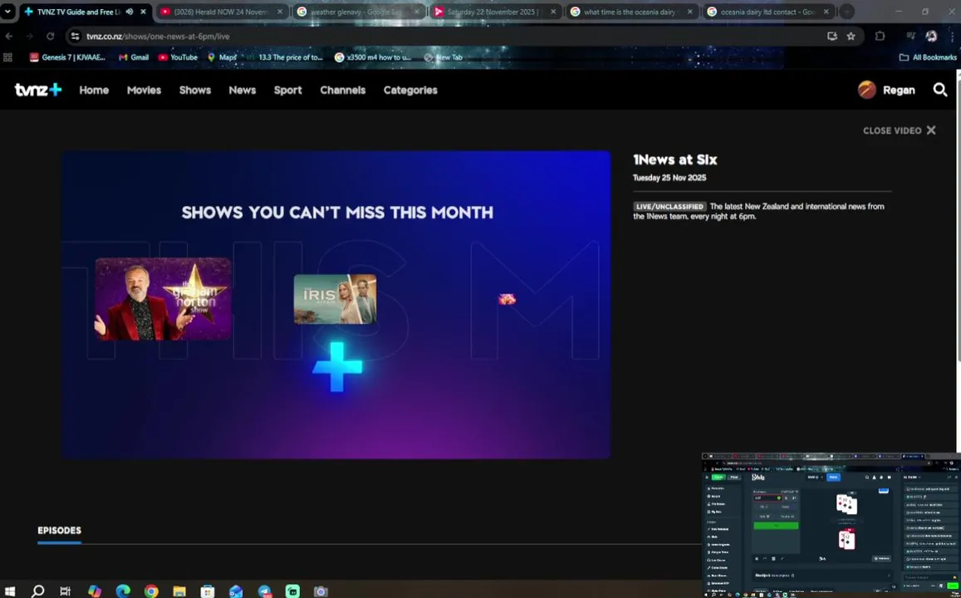Image resolution: width=961 pixels, height=598 pixels.
Task: Open the 'x3500 m4 how to u...' bookmark
Action: click(x=373, y=57)
